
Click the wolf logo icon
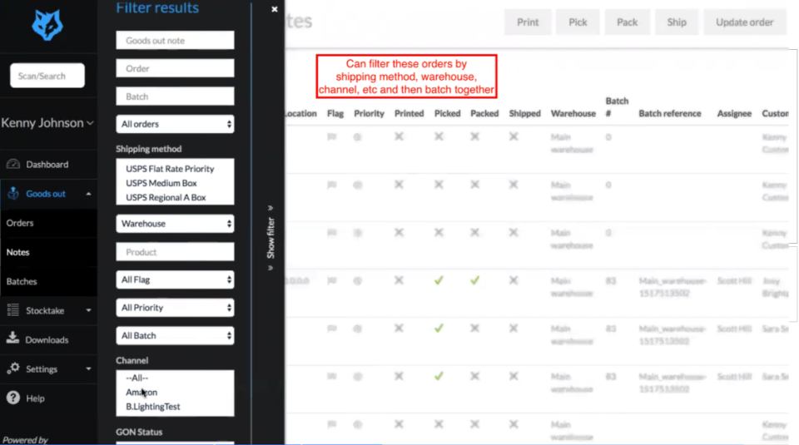coord(47,25)
